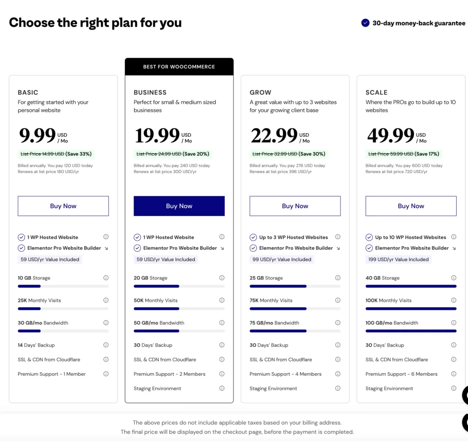The height and width of the screenshot is (442, 468).
Task: Buy Now for the Business plan
Action: coord(179,206)
